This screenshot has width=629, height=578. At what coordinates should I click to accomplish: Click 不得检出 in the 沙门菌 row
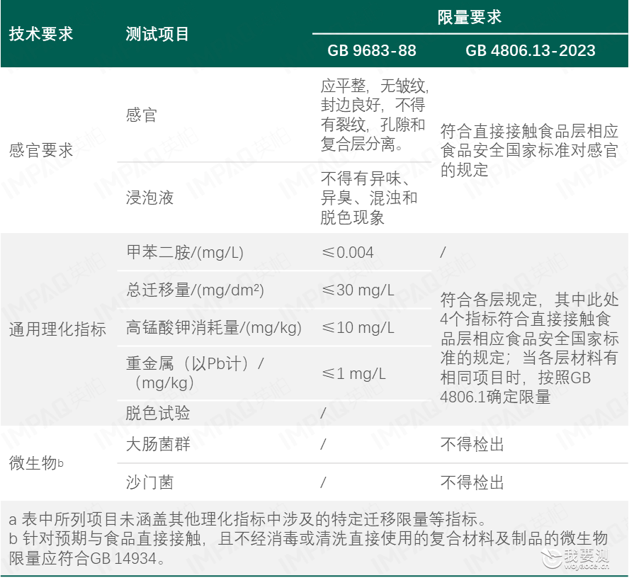tap(472, 482)
